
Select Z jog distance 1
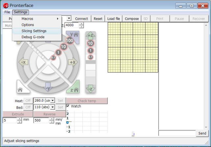click(90, 51)
